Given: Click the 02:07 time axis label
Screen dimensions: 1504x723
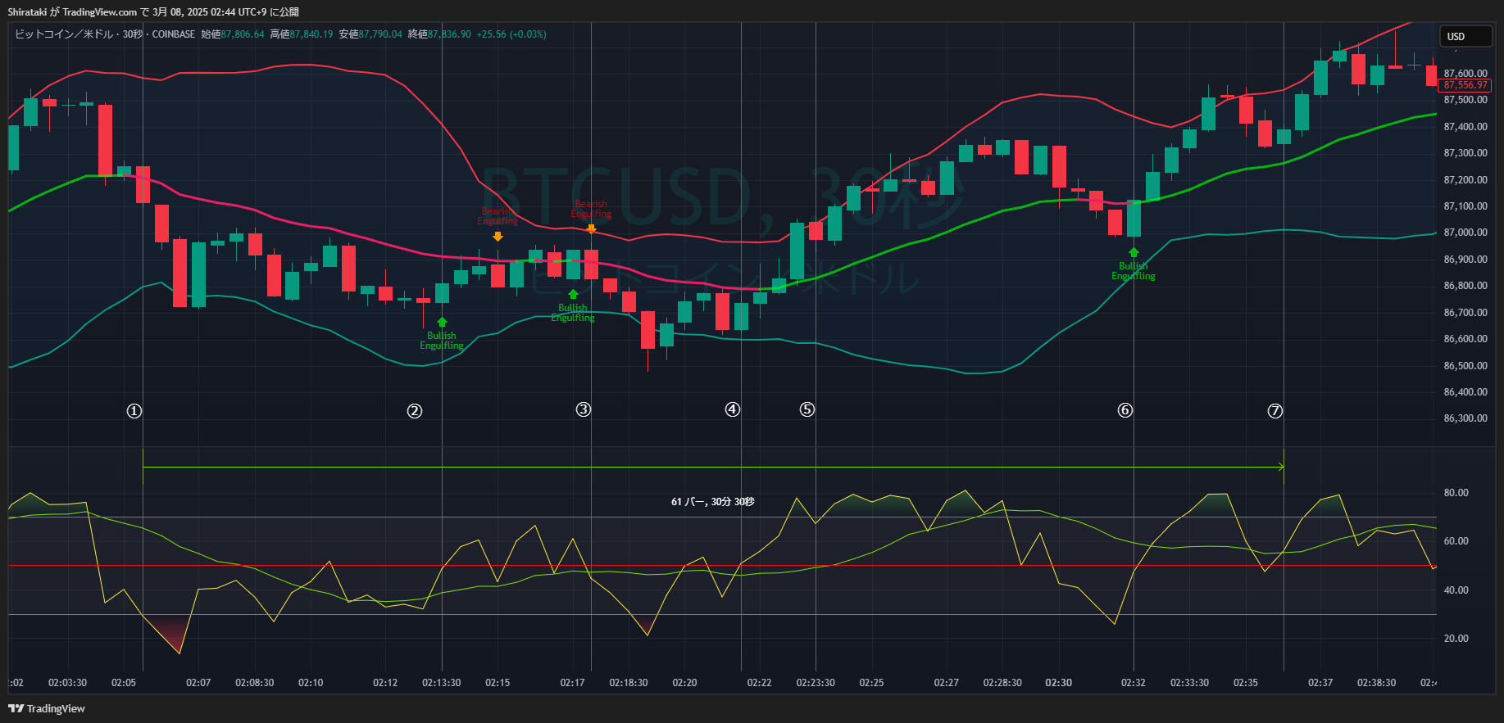Looking at the screenshot, I should [198, 683].
